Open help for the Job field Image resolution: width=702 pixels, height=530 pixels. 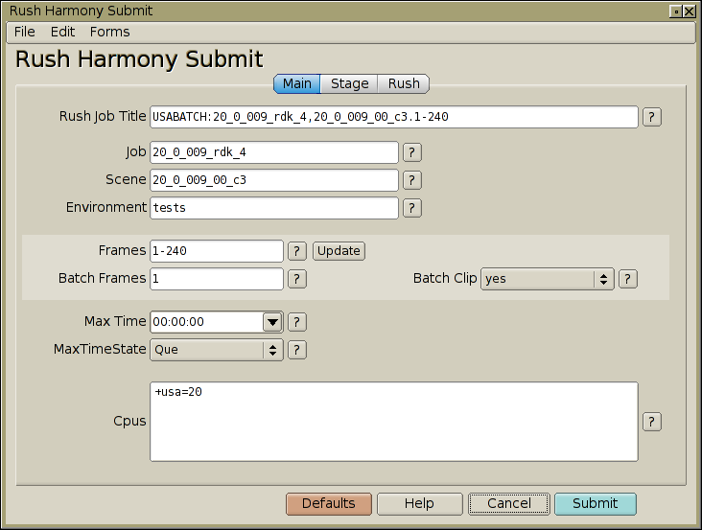[x=411, y=152]
